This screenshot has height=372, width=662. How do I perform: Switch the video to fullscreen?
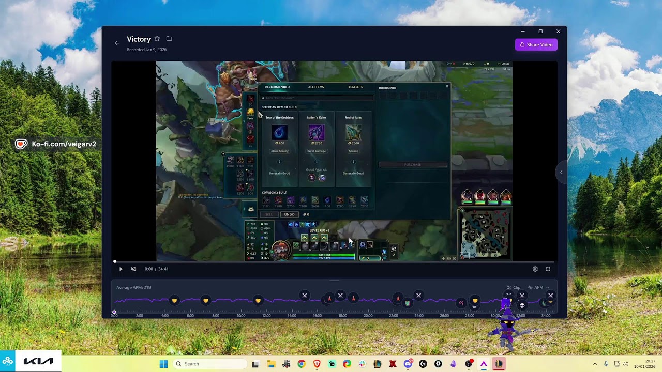(x=548, y=269)
